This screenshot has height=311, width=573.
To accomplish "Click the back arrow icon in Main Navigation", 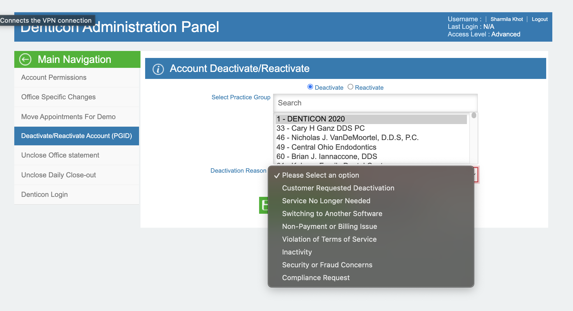I will [25, 59].
